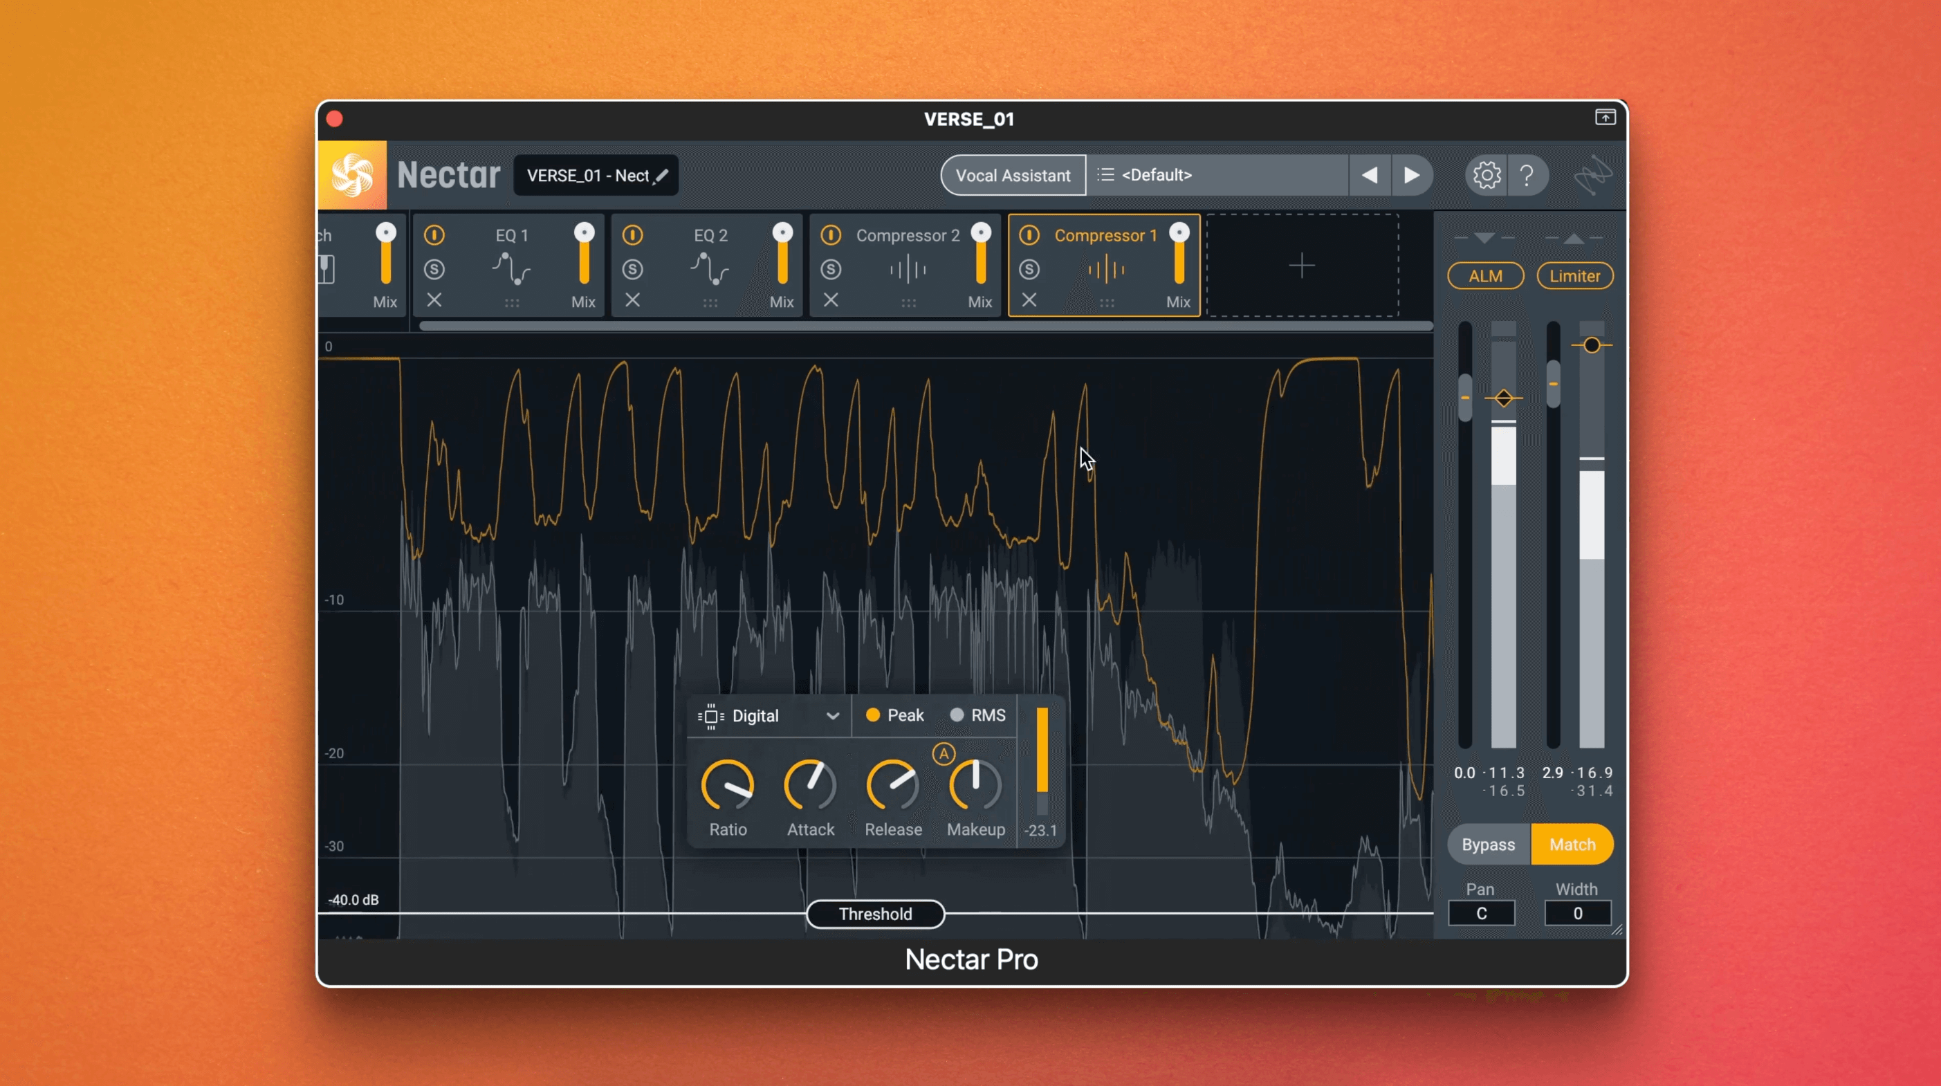The width and height of the screenshot is (1941, 1086).
Task: Click the Release knob
Action: point(893,785)
